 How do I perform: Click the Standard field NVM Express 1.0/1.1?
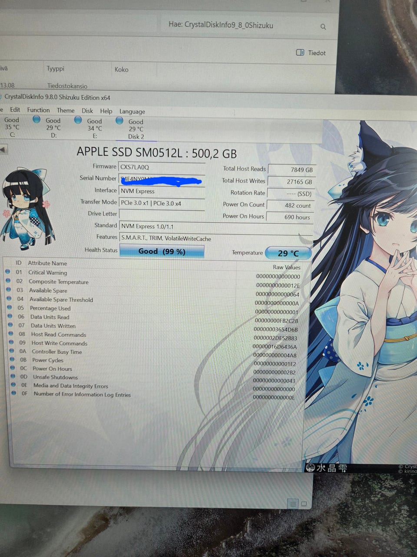click(215, 226)
